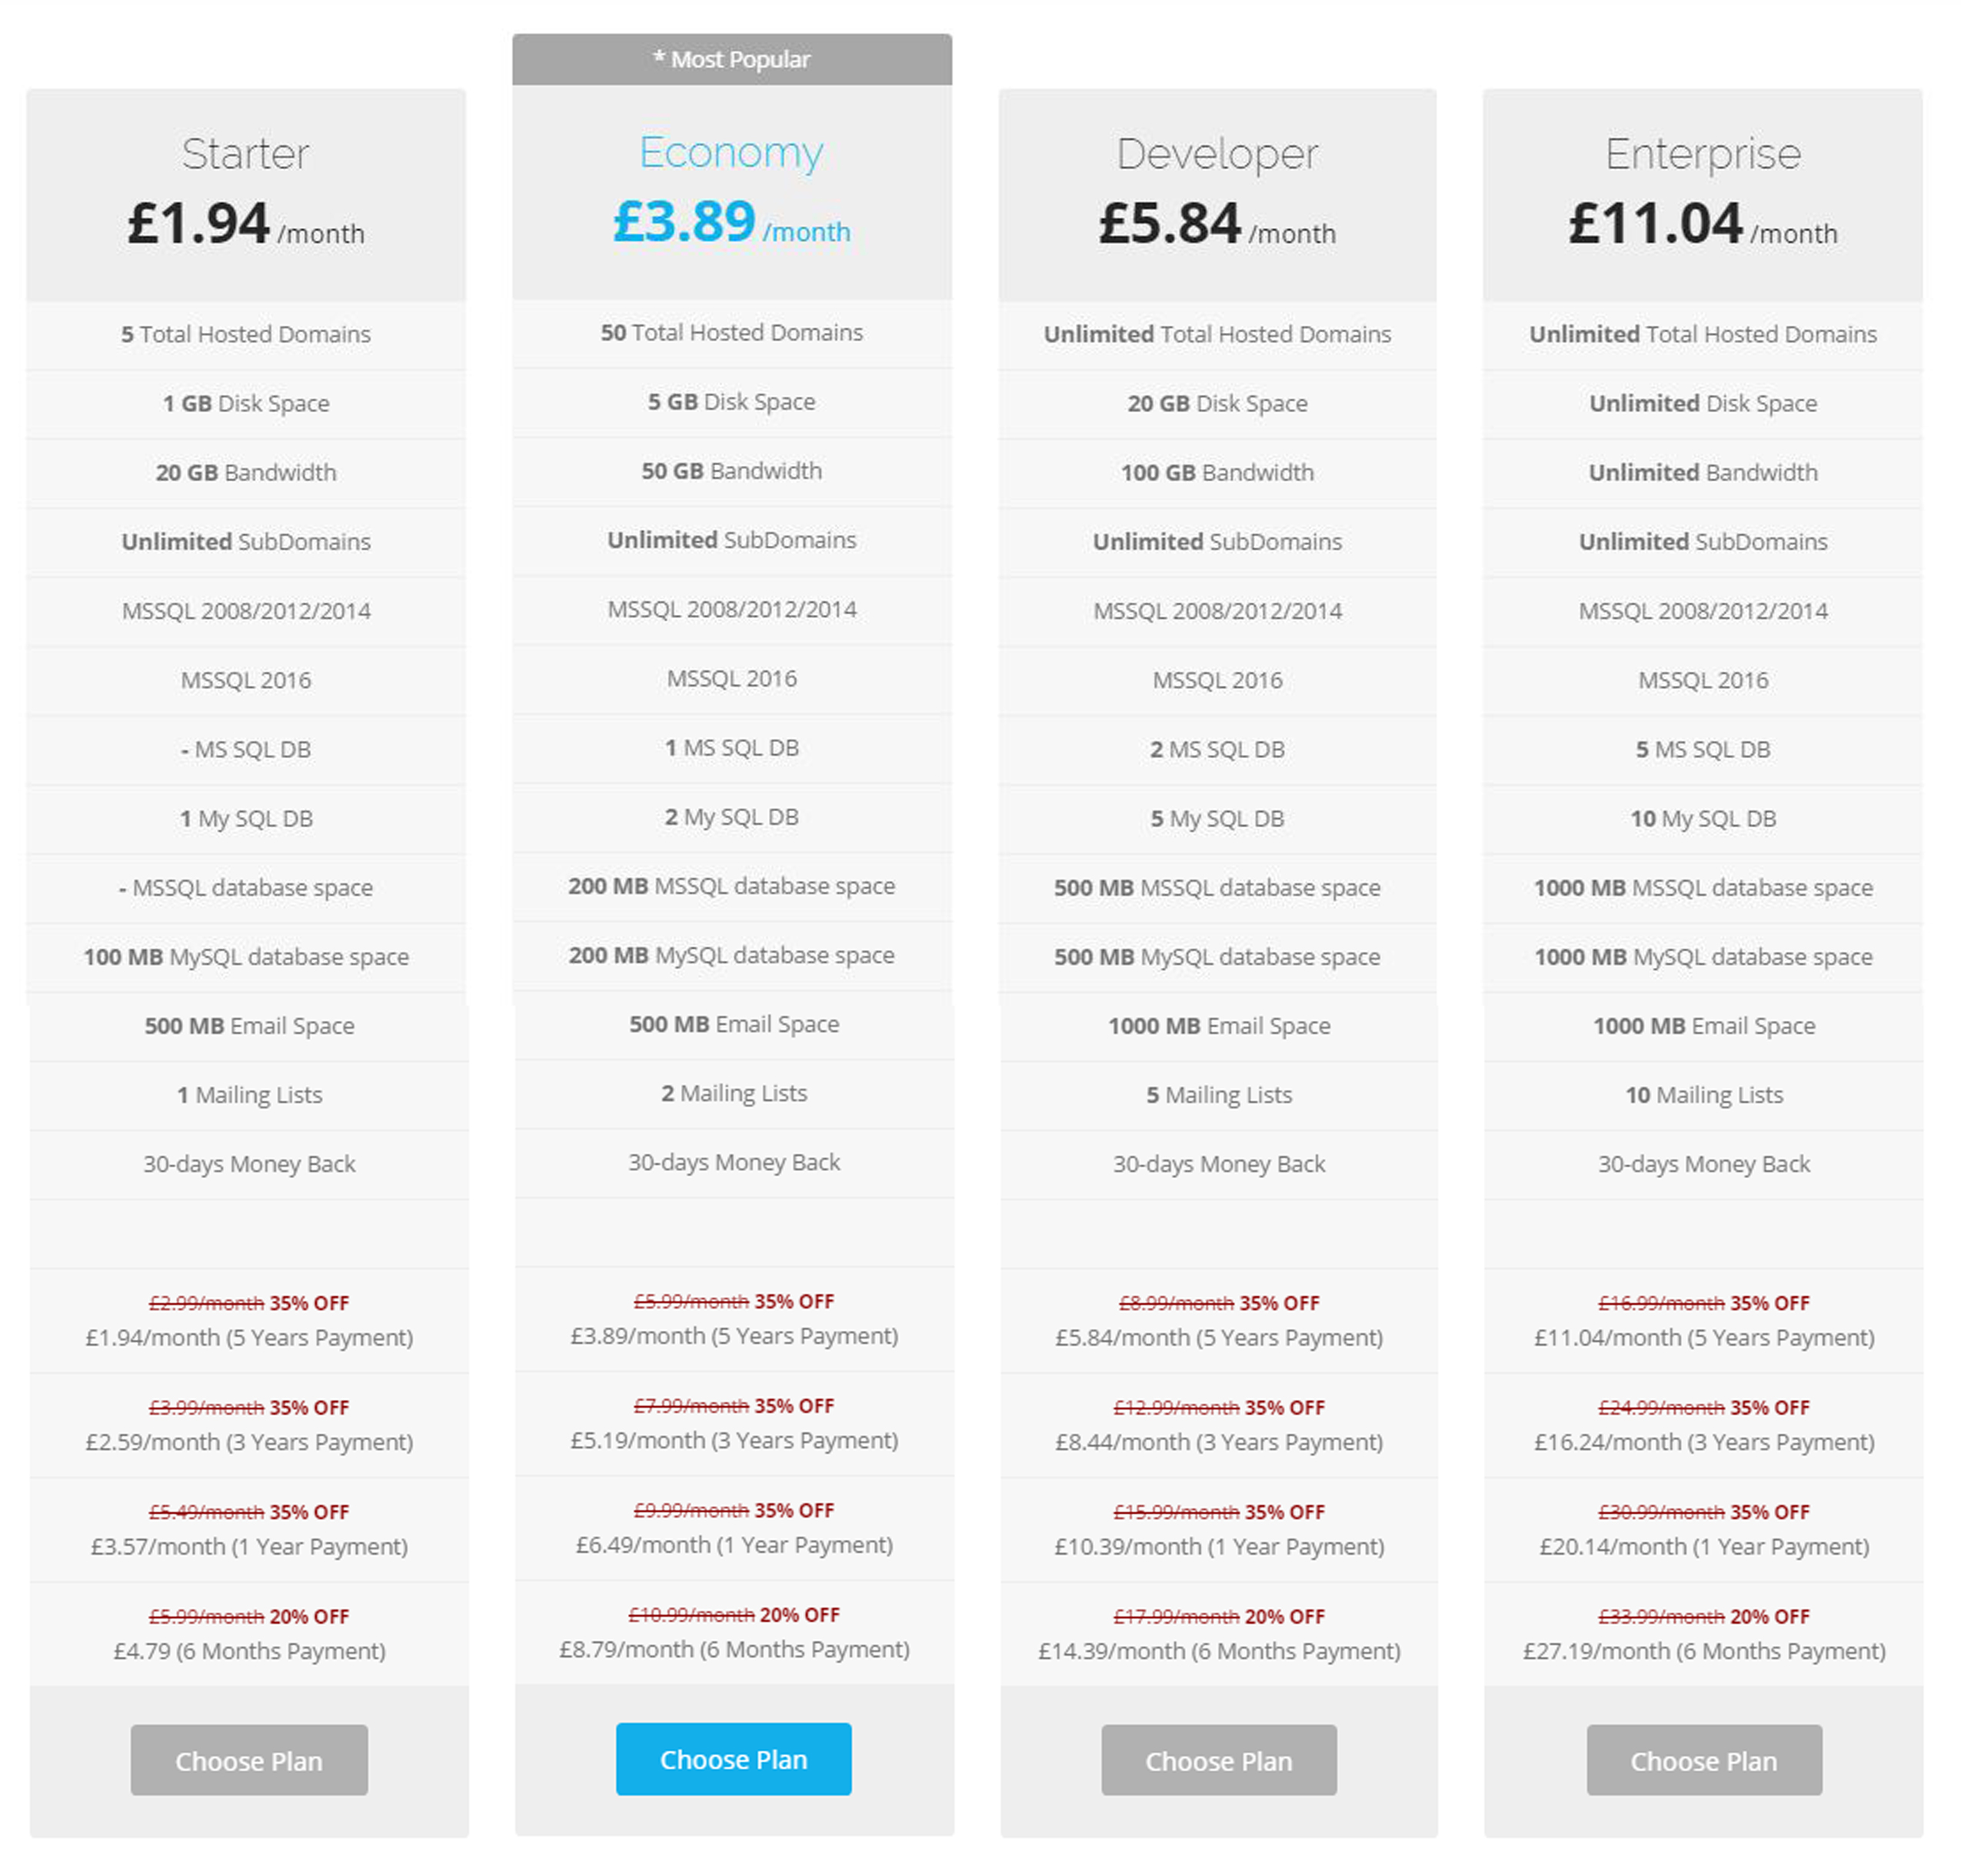Click the Economy plan heading
The image size is (1961, 1859).
click(x=731, y=151)
